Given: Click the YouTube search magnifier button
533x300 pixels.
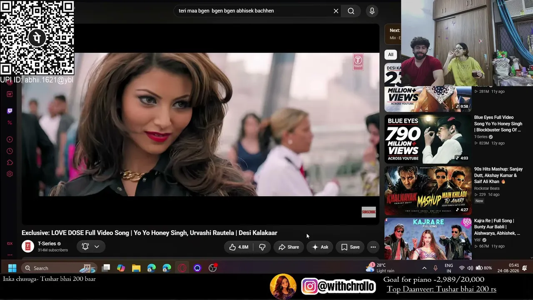Looking at the screenshot, I should point(351,11).
